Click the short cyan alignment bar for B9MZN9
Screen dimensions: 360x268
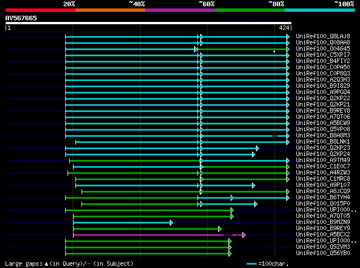[x=122, y=223]
